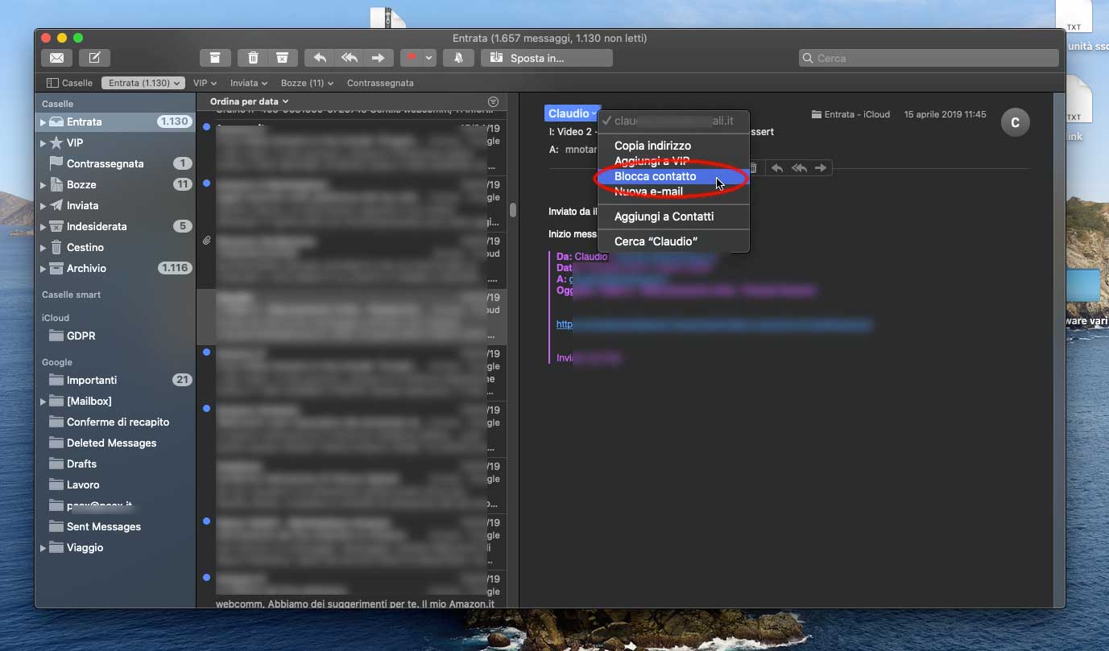The image size is (1109, 651).
Task: Open the Inviata dropdown in the favorites bar
Action: point(248,83)
